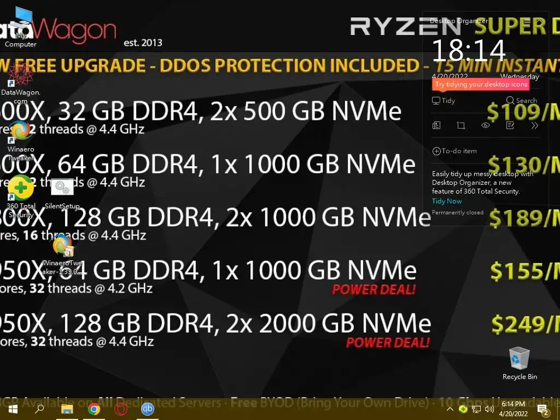Launch Google Chrome from taskbar

click(94, 409)
